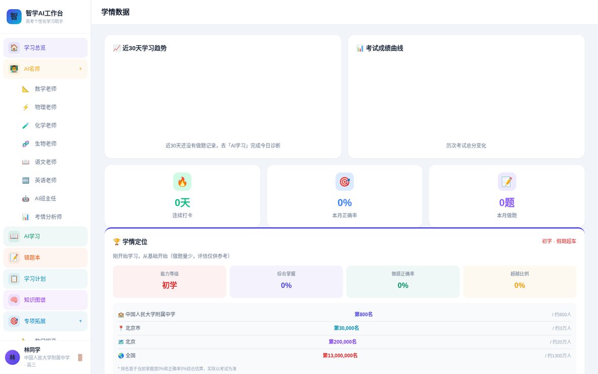This screenshot has width=598, height=374.
Task: Collapse the AI名师 submenu arrow
Action: pyautogui.click(x=81, y=69)
